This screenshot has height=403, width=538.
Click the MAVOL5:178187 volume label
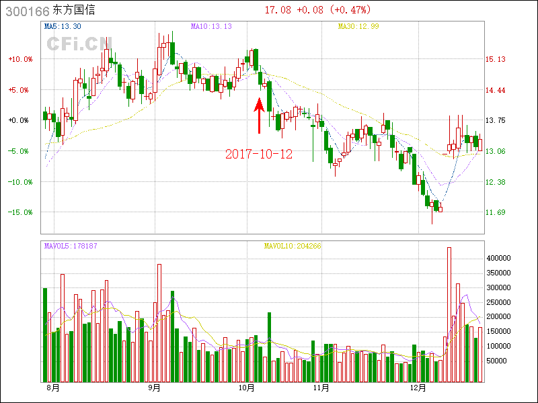point(71,246)
